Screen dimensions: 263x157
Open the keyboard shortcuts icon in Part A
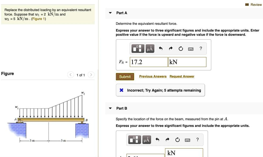(x=191, y=48)
